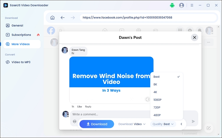222x138 pixels.
Task: Click the scrollbar up arrow
Action: [x=219, y=27]
